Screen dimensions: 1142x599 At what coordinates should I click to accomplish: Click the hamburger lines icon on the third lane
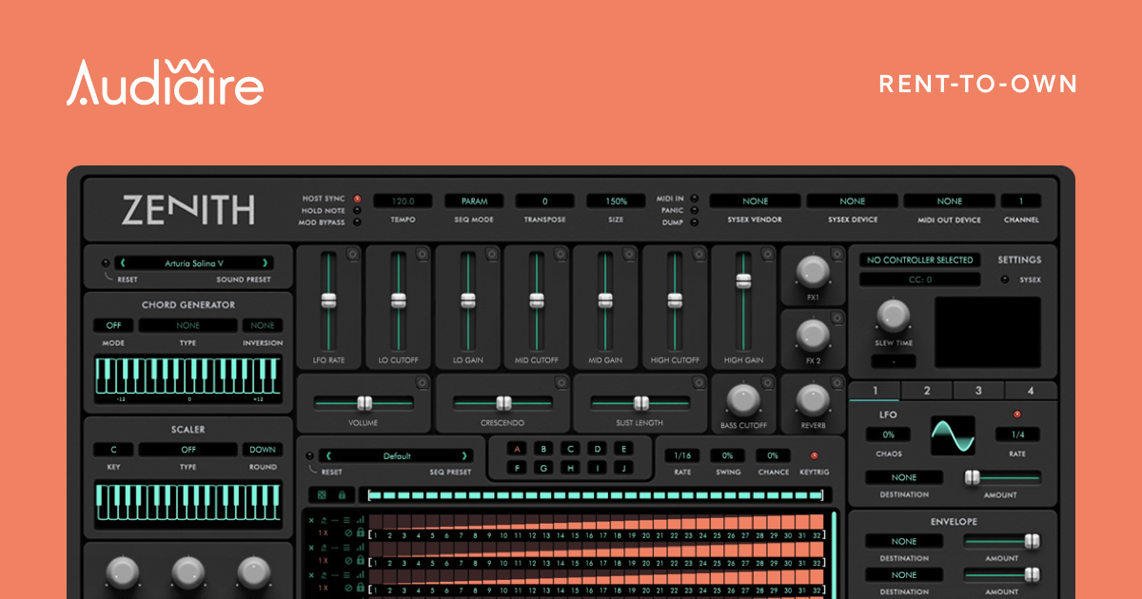point(346,573)
